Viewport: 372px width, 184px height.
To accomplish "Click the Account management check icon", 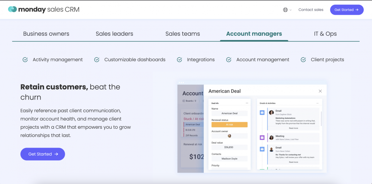I will pyautogui.click(x=229, y=60).
